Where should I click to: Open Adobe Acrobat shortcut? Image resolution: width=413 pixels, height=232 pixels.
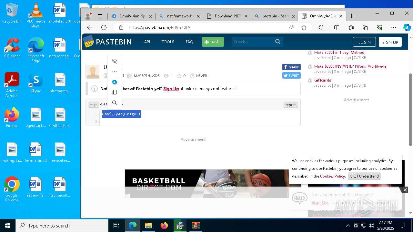(x=12, y=85)
